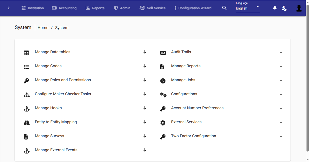Open Manage Roles and Permissions

63,80
